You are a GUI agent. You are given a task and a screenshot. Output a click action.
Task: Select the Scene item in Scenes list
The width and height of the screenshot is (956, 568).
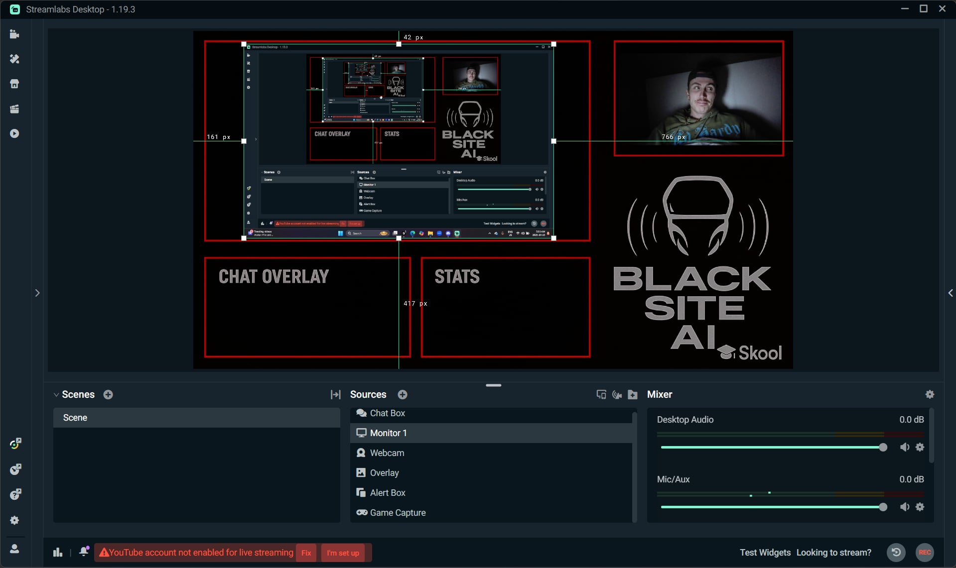[197, 418]
